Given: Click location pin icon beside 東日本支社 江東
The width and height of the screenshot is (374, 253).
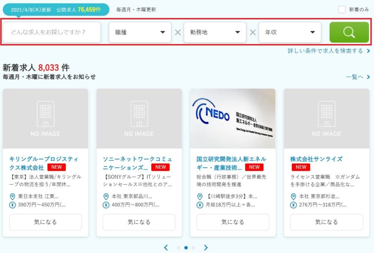Looking at the screenshot, I should coord(12,197).
